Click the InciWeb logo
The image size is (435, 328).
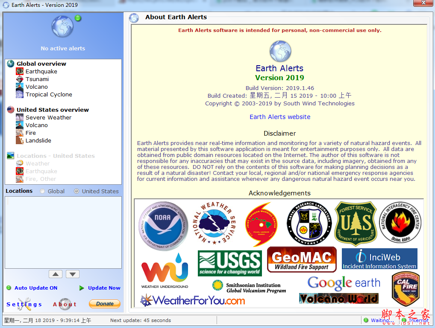coord(379,259)
